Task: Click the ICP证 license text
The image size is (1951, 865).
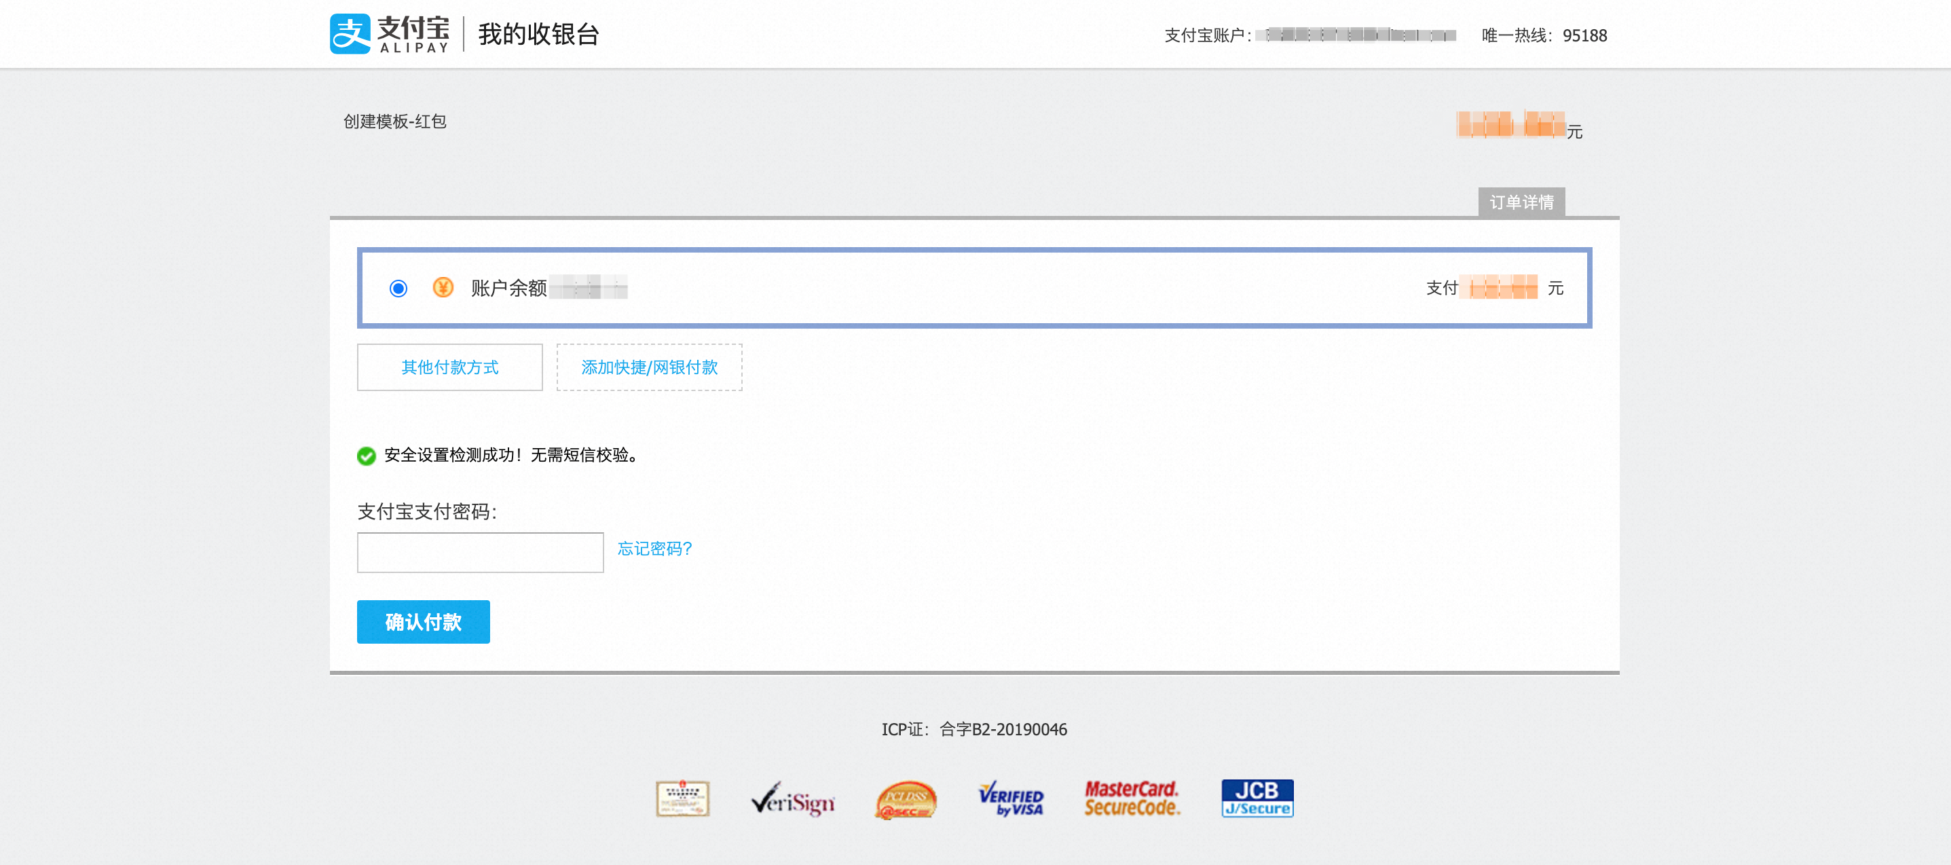Action: coord(974,729)
